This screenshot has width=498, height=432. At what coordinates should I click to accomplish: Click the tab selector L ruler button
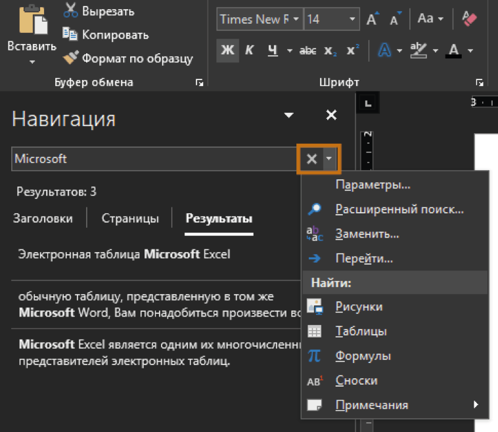[368, 103]
